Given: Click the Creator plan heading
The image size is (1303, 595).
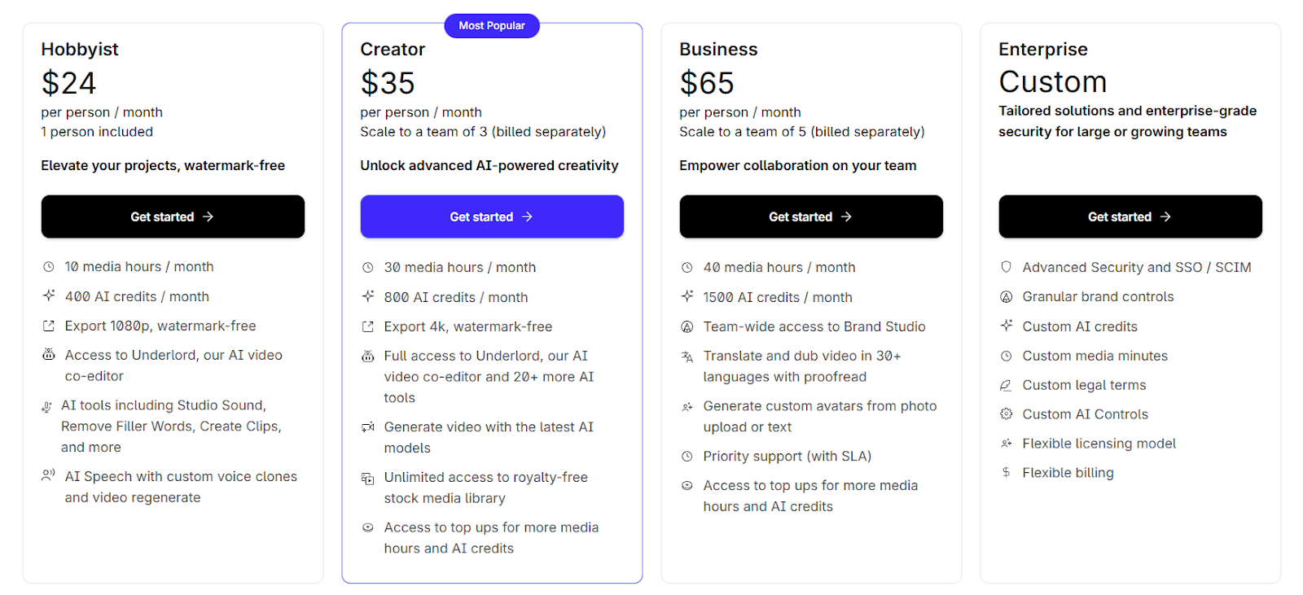Looking at the screenshot, I should (393, 50).
